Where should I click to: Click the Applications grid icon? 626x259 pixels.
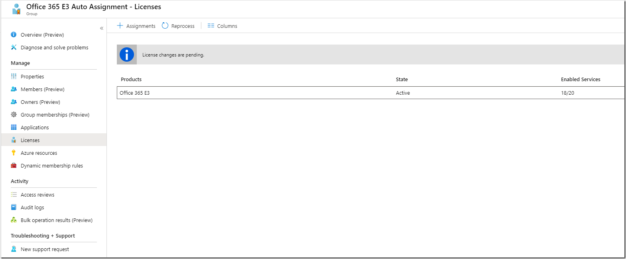[x=14, y=127]
